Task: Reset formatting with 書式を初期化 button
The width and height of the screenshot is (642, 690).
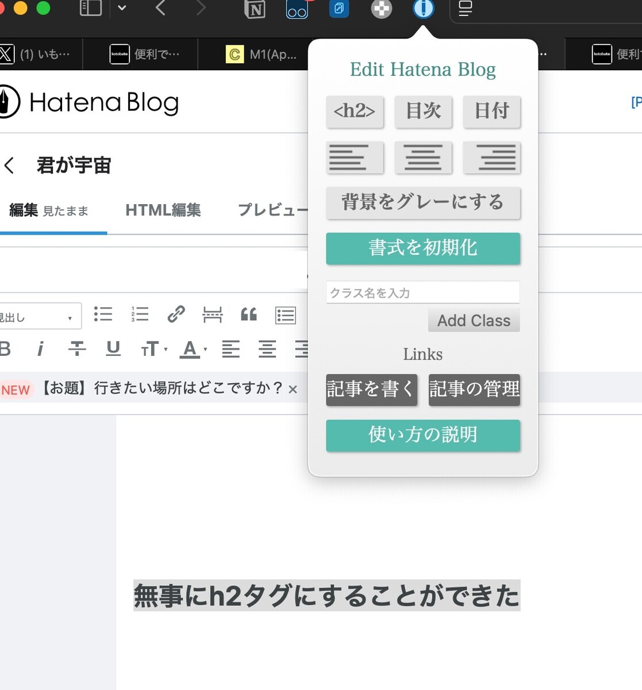Action: point(423,248)
